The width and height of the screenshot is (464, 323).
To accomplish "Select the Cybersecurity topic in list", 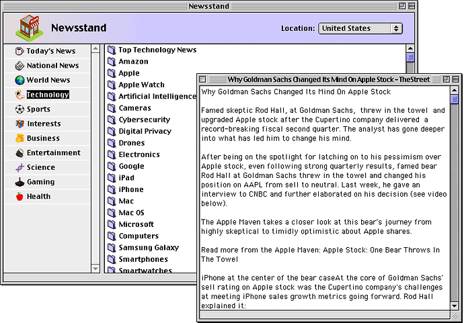I will click(x=144, y=120).
